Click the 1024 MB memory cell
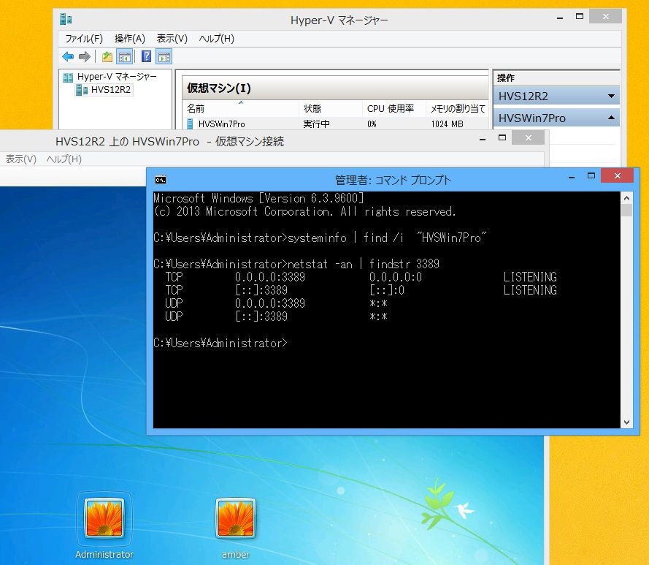This screenshot has height=565, width=649. pyautogui.click(x=447, y=124)
